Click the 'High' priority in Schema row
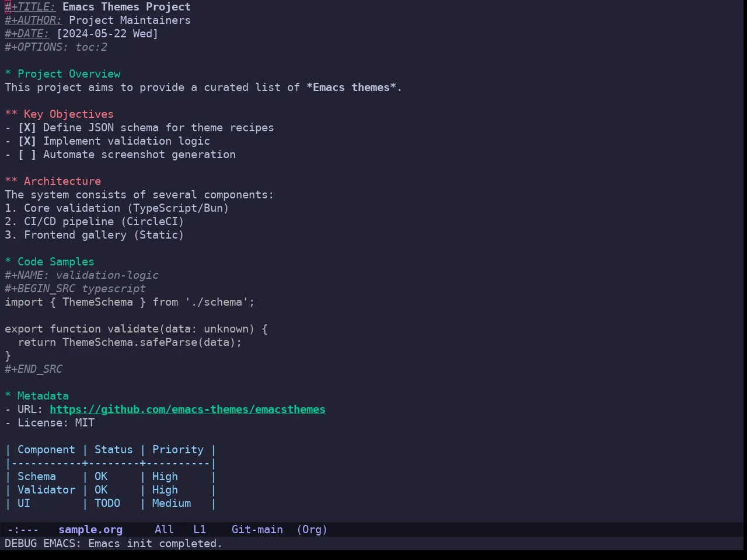Screen dimensions: 747x560 tap(165, 477)
